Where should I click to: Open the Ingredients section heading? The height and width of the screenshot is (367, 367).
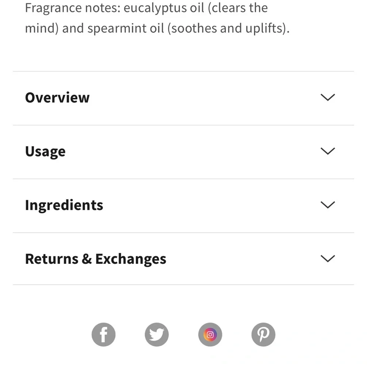point(64,205)
